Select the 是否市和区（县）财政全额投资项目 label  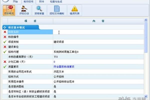pyautogui.click(x=29, y=91)
